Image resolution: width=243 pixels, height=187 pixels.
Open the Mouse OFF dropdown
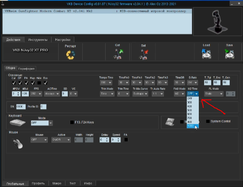(x=39, y=140)
